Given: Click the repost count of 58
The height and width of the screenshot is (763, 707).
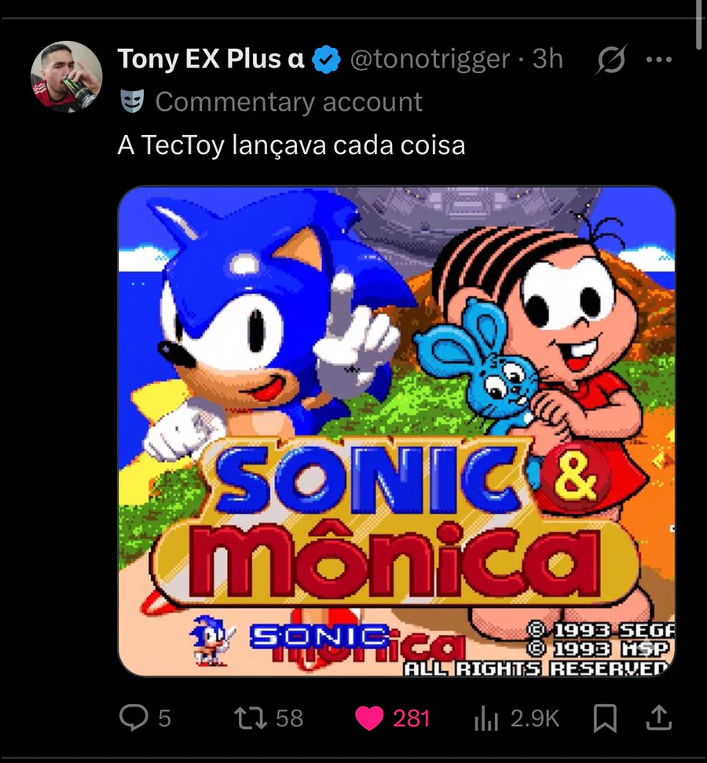Looking at the screenshot, I should [289, 717].
